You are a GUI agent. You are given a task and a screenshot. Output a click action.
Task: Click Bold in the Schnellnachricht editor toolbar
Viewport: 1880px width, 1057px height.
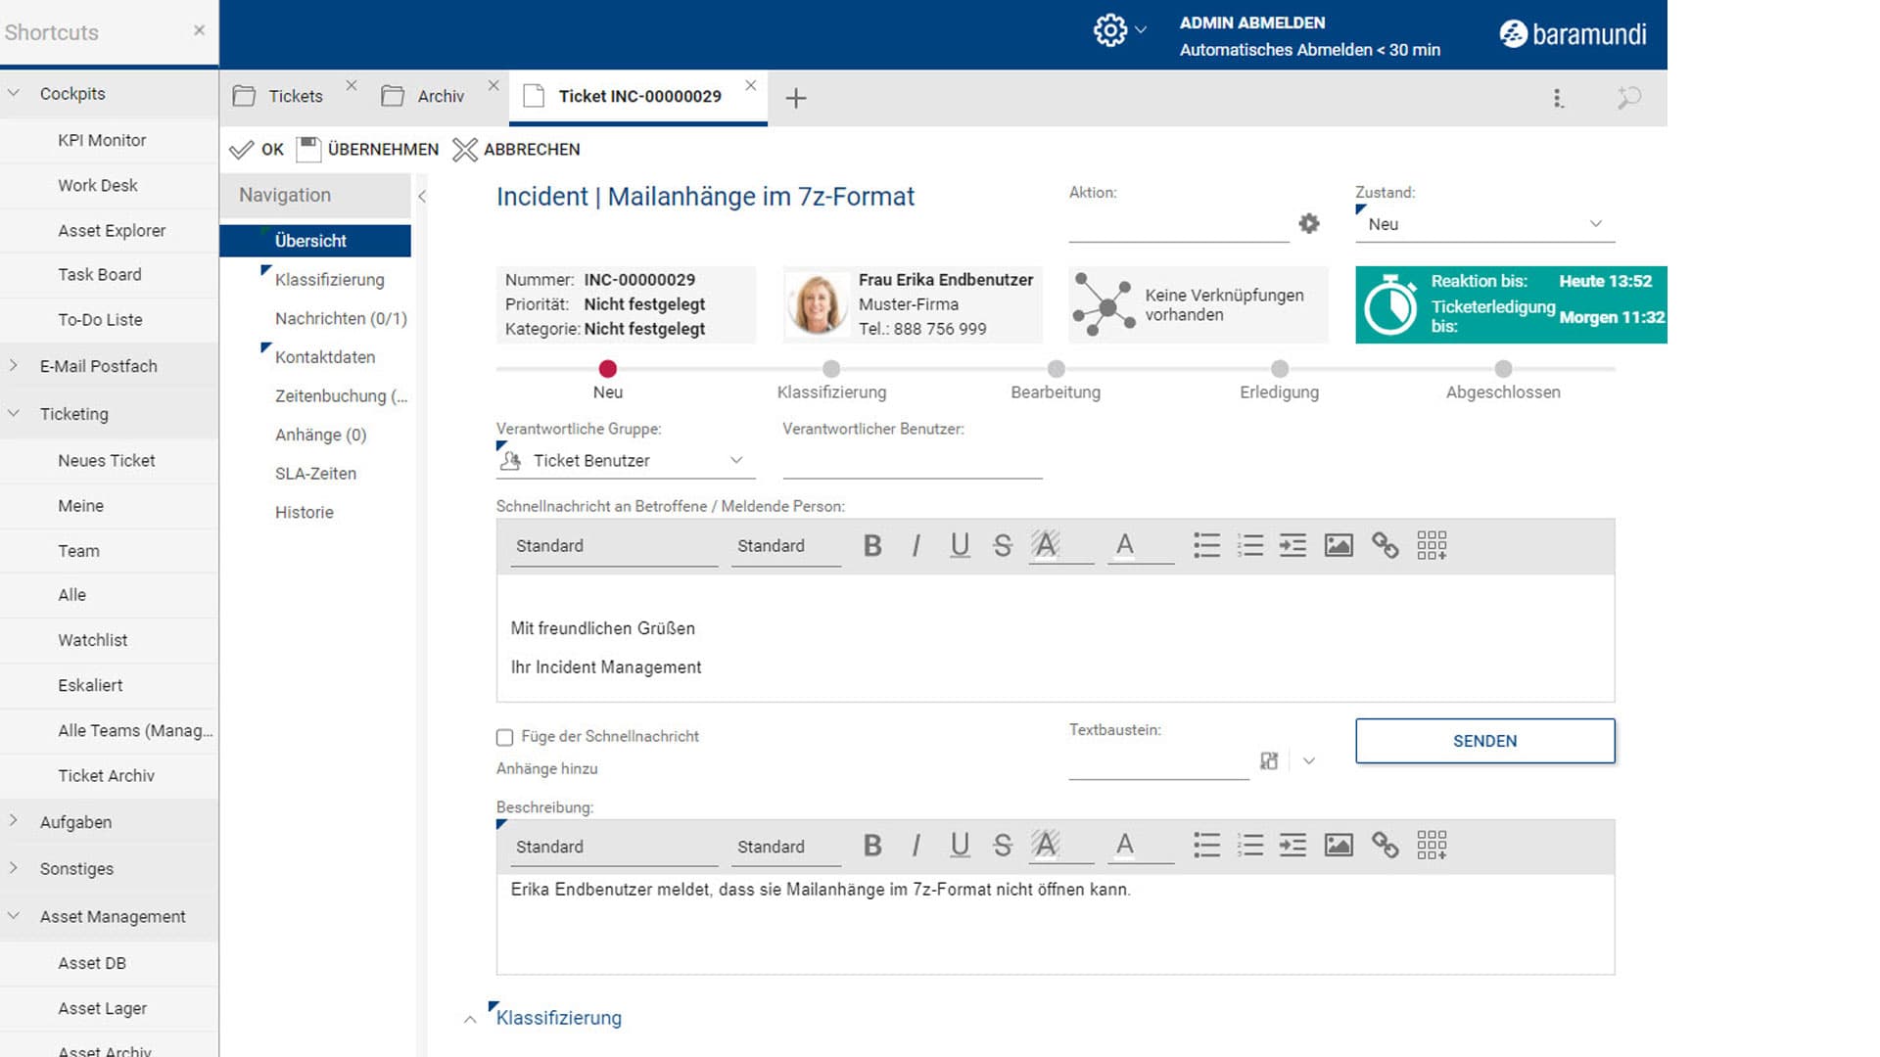(872, 546)
